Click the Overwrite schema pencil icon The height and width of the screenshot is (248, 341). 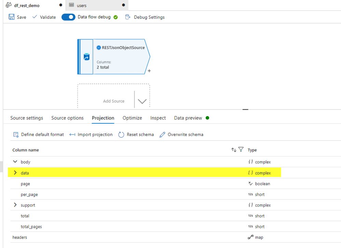click(x=162, y=135)
